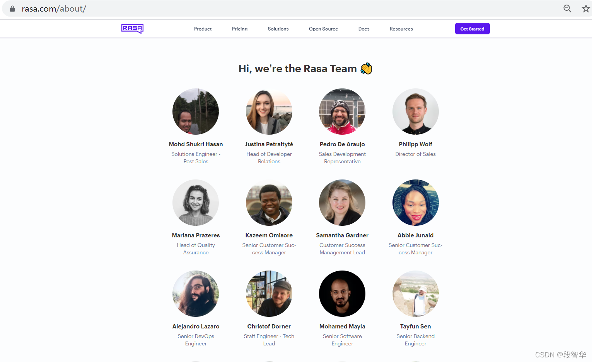592x362 pixels.
Task: Click Justina Petraitytė's profile photo
Action: (269, 112)
